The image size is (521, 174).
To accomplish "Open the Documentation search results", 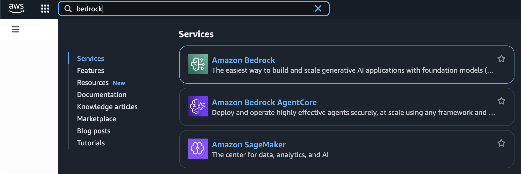I will point(101,95).
